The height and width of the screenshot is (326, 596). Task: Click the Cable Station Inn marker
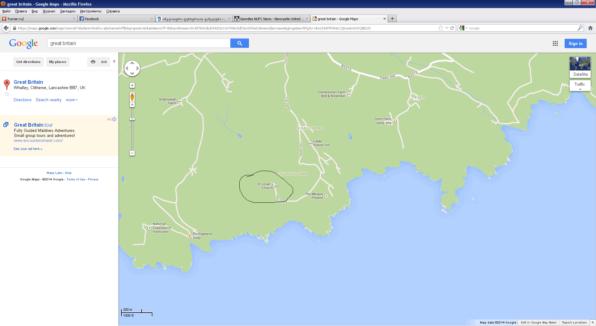point(310,143)
